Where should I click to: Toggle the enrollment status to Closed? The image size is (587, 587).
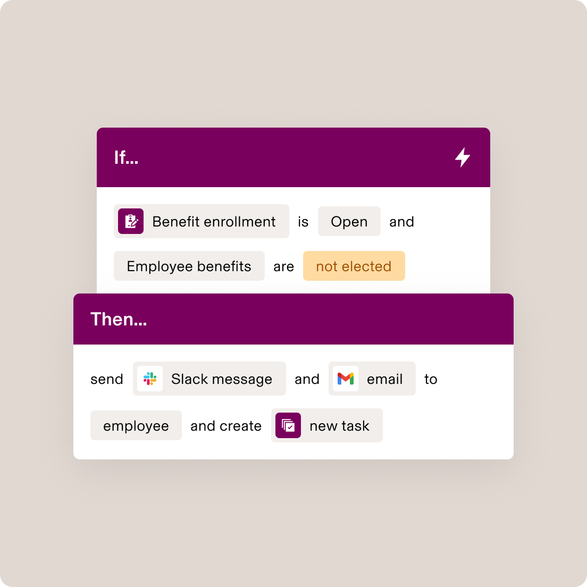coord(349,221)
